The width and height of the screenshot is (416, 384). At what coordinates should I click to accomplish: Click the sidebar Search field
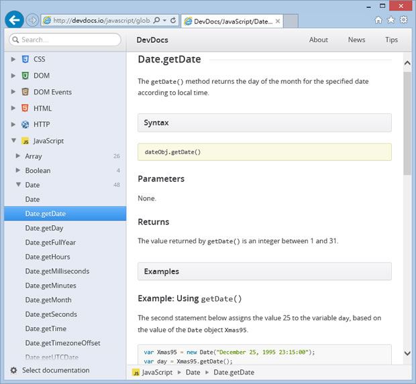click(65, 40)
